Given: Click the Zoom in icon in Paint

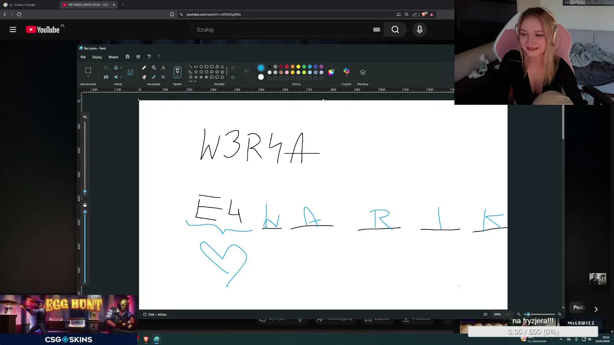Looking at the screenshot, I should (x=559, y=314).
